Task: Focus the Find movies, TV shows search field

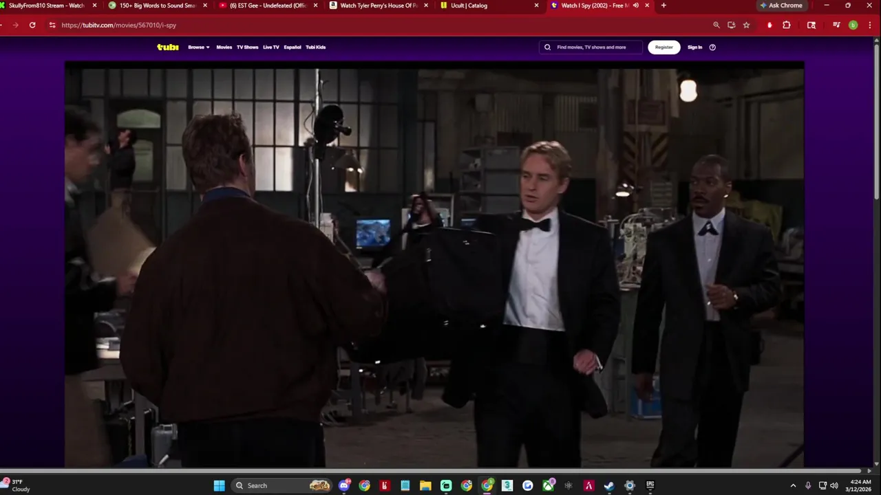Action: tap(591, 47)
